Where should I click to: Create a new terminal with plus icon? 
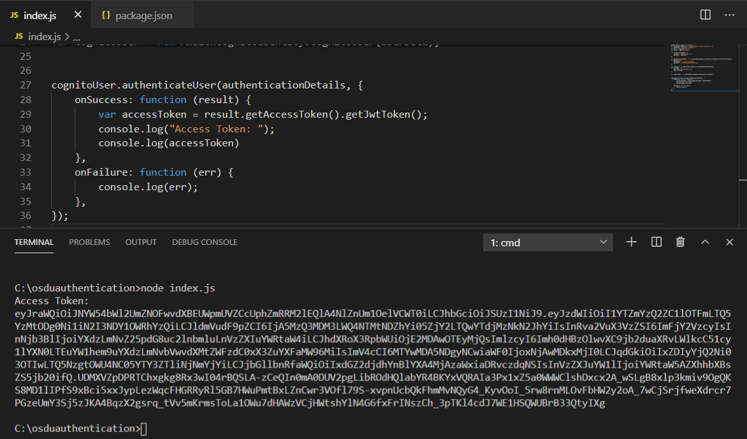pos(631,242)
